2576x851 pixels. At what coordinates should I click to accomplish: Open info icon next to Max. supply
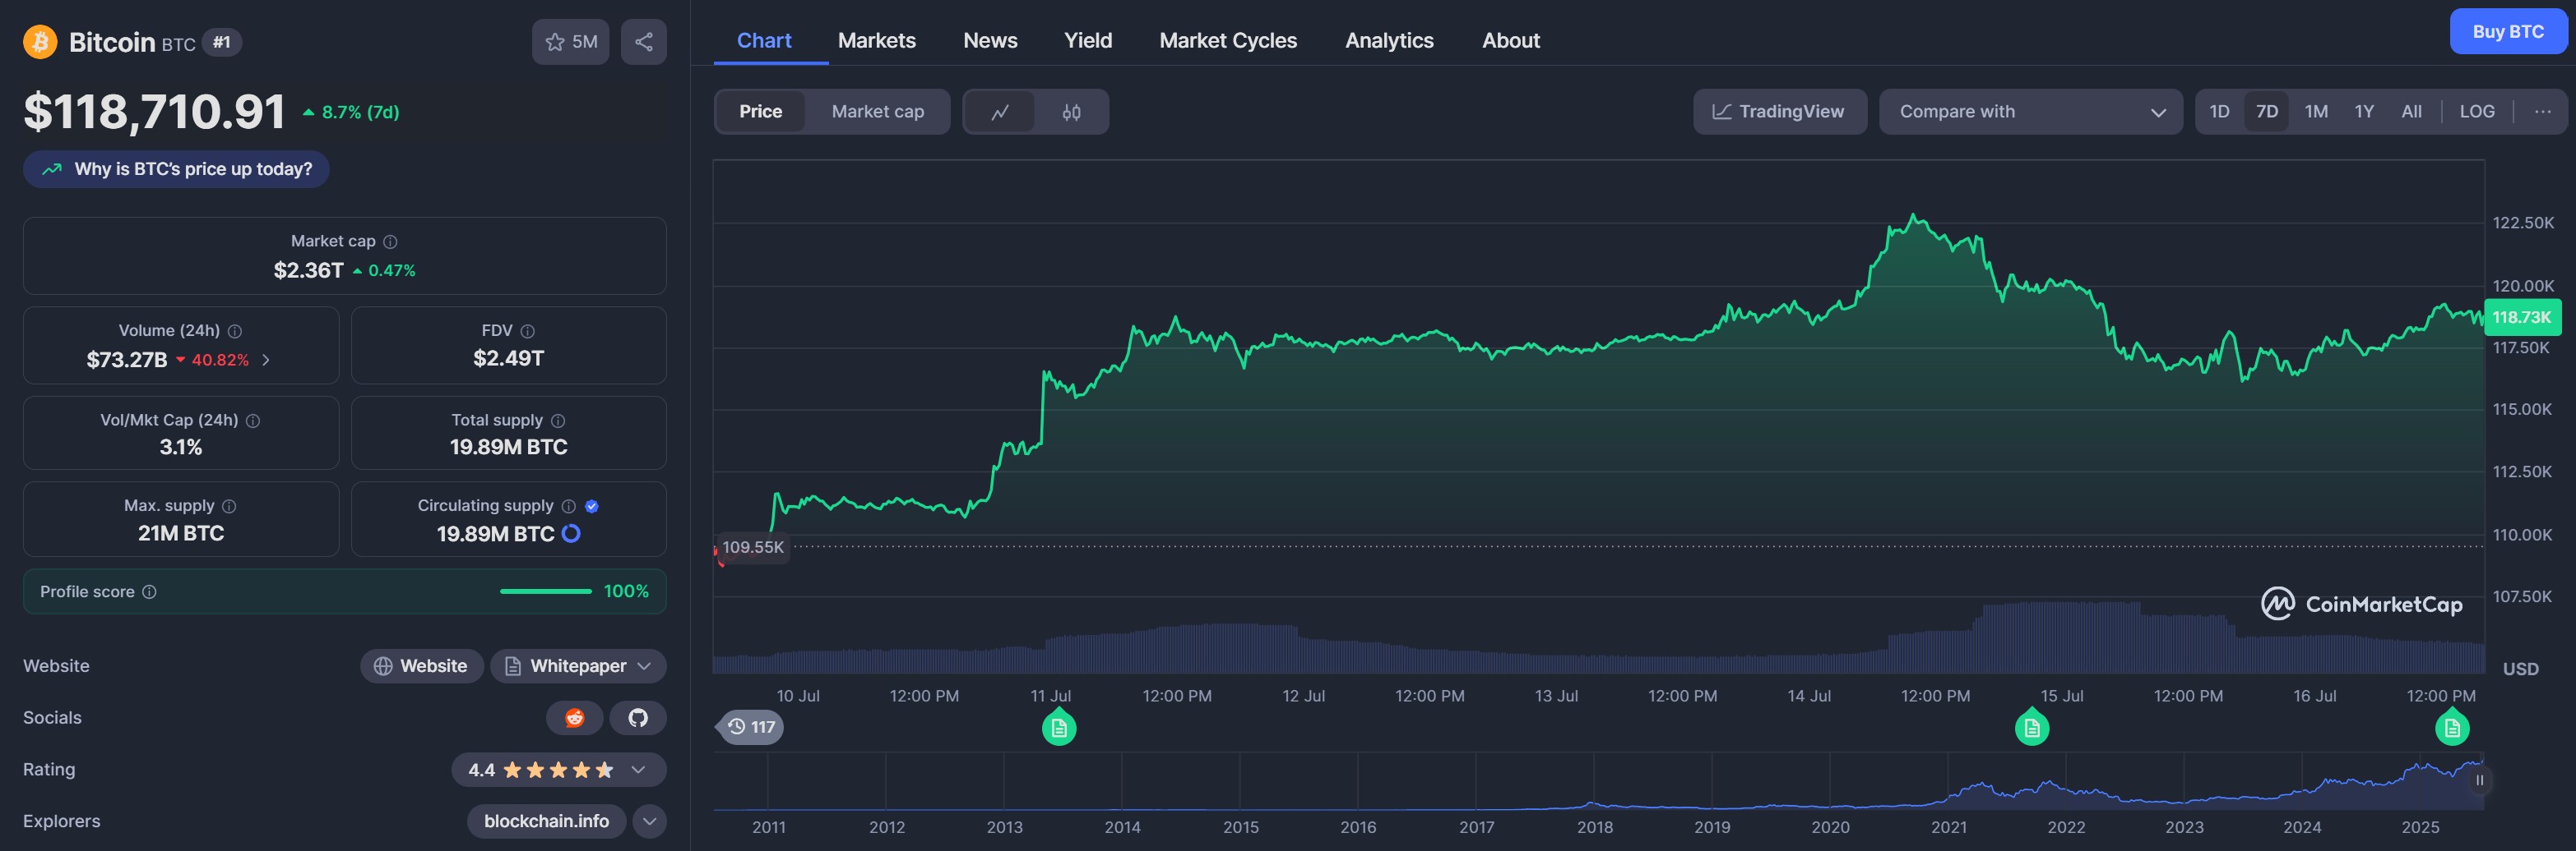tap(229, 506)
